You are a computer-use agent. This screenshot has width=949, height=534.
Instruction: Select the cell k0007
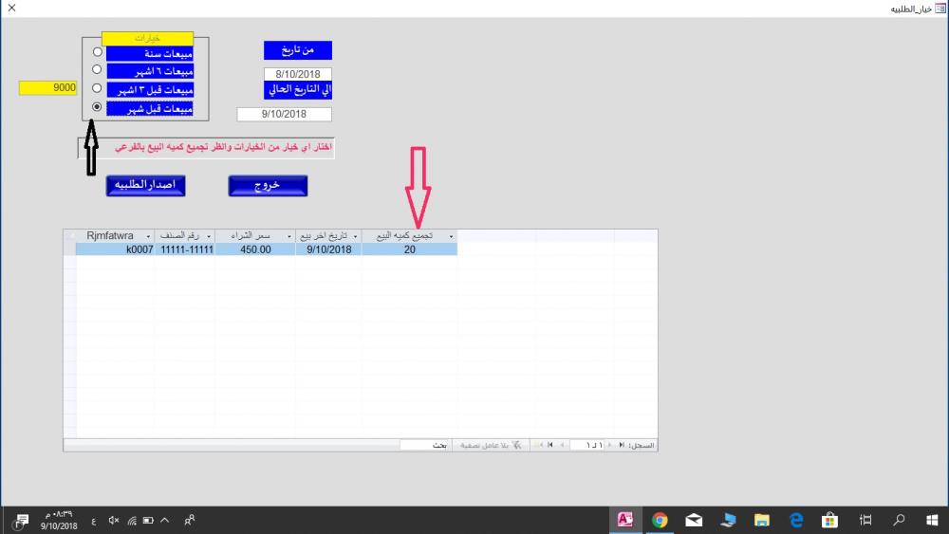(115, 249)
